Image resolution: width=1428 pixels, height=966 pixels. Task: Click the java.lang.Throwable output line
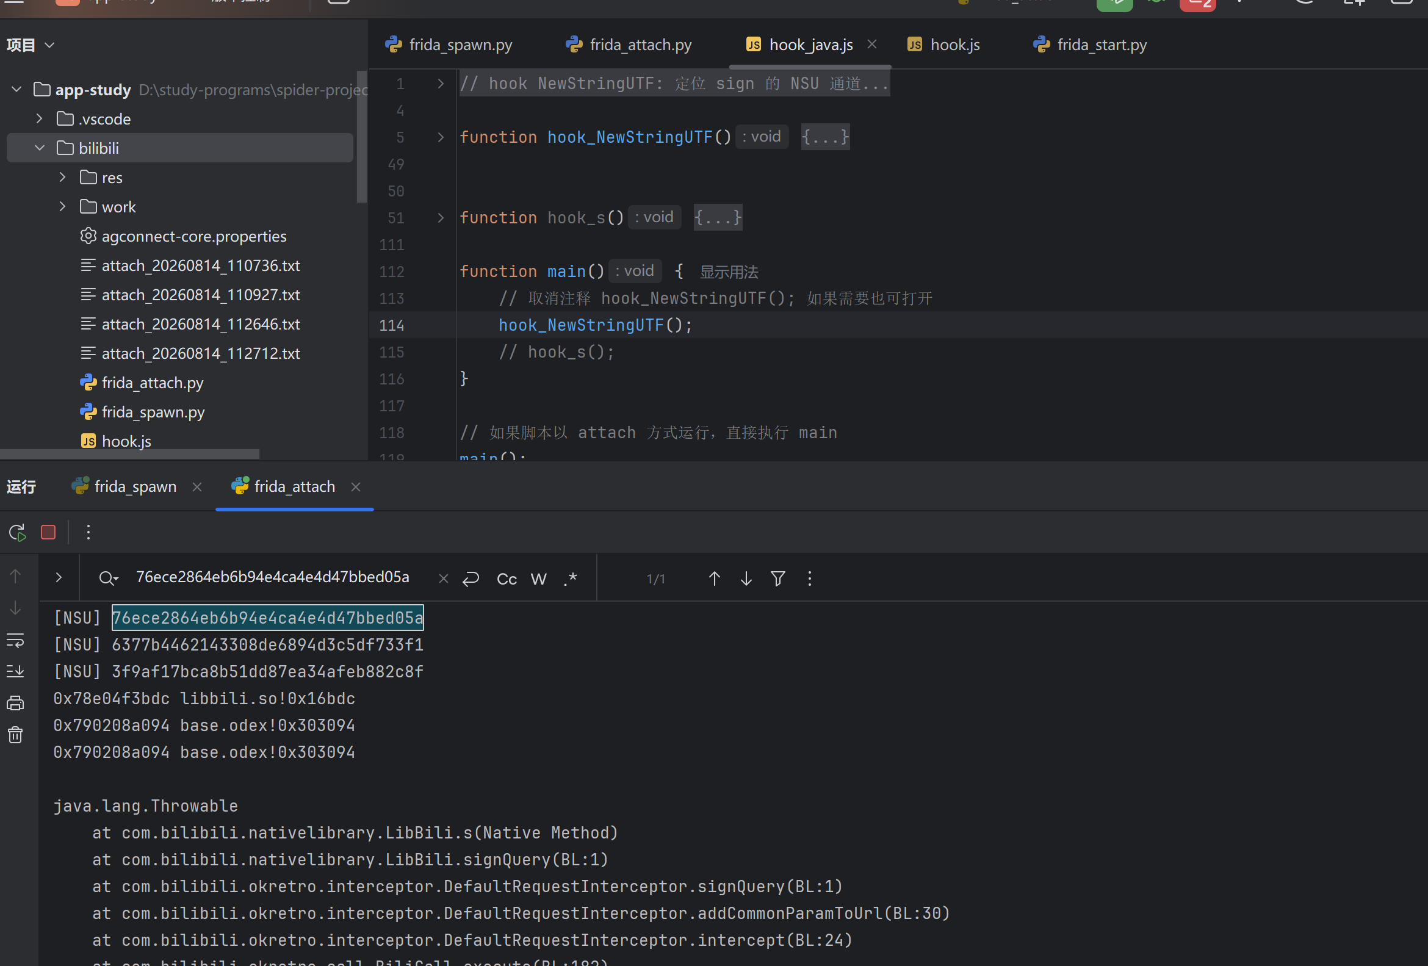[146, 806]
